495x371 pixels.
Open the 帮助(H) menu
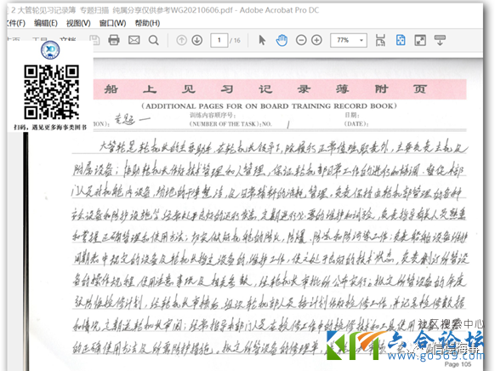coord(147,23)
